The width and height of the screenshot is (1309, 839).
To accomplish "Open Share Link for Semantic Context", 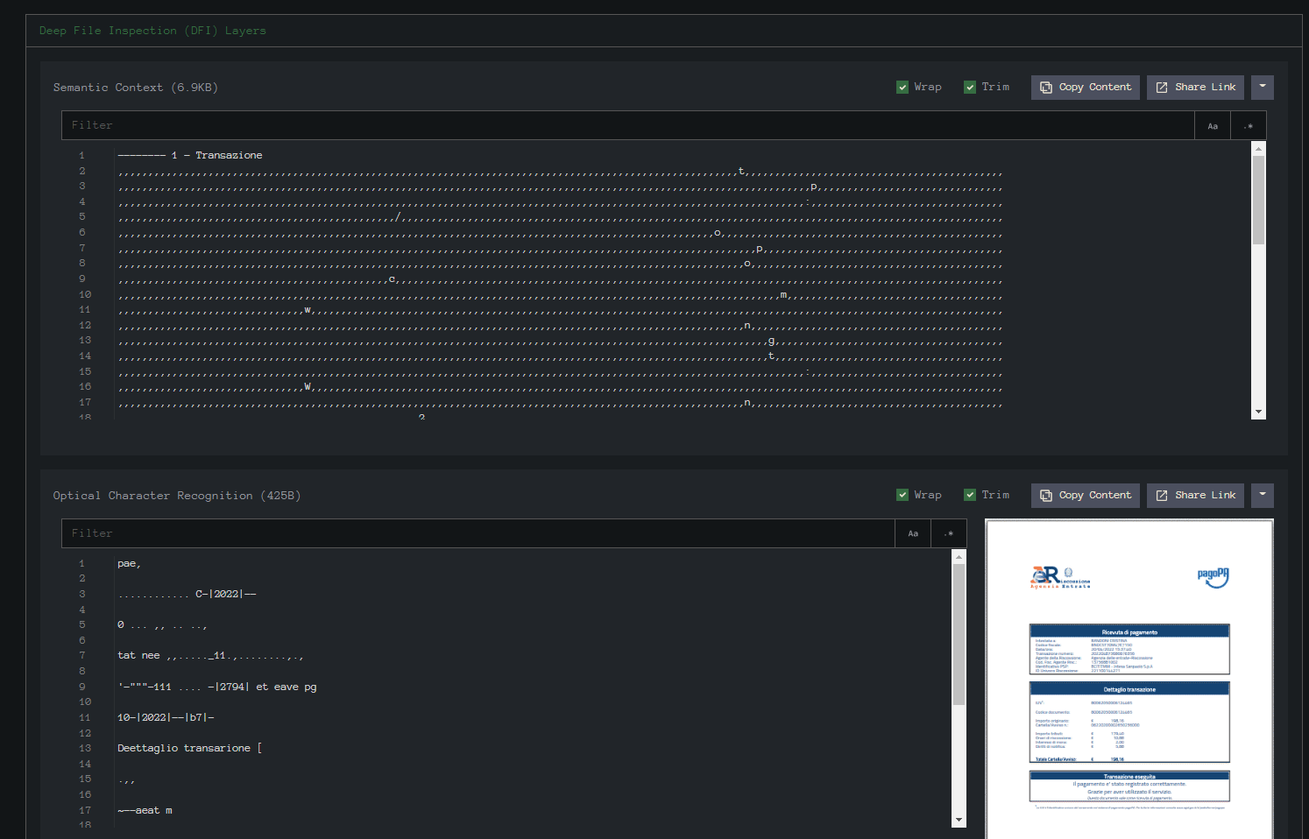I will click(1195, 88).
